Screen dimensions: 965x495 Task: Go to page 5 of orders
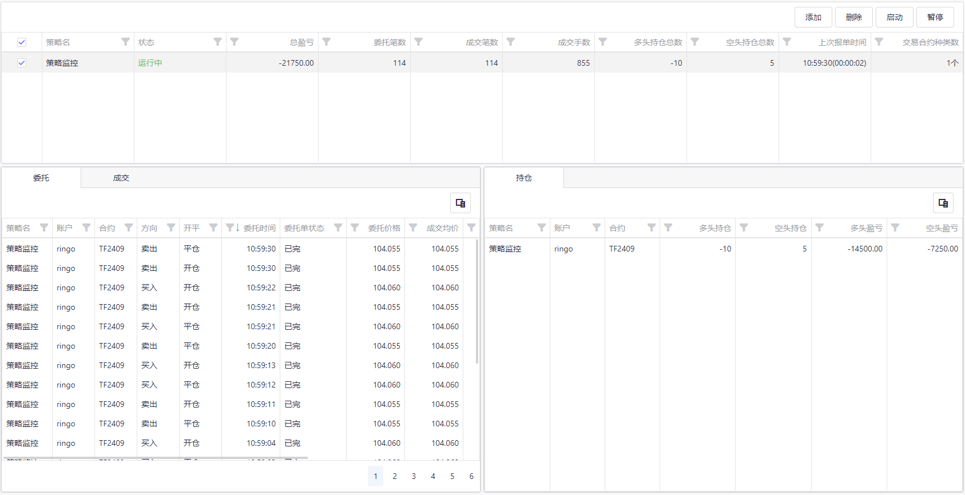(x=452, y=476)
